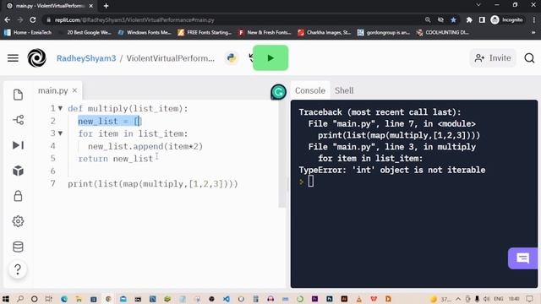Open the 20 Best Google We... bookmark

(x=85, y=32)
